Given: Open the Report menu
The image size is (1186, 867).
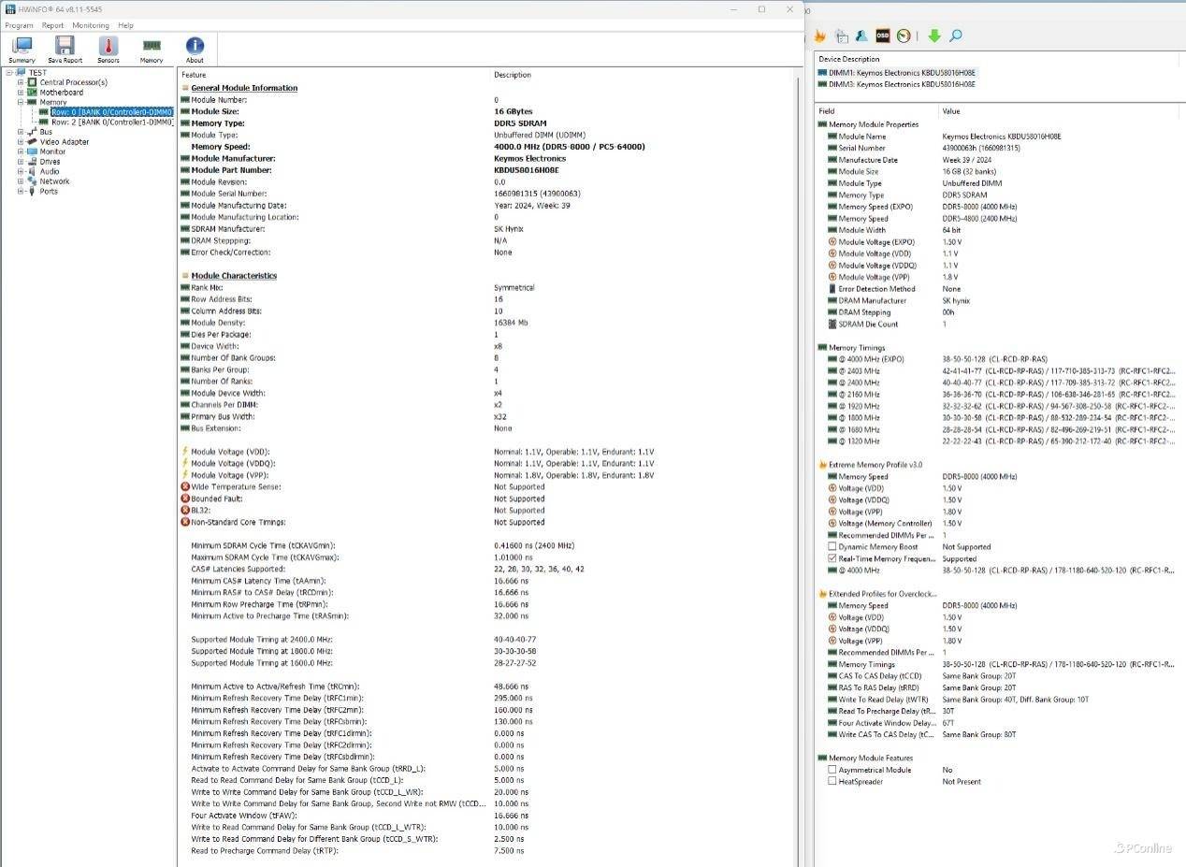Looking at the screenshot, I should coord(52,25).
